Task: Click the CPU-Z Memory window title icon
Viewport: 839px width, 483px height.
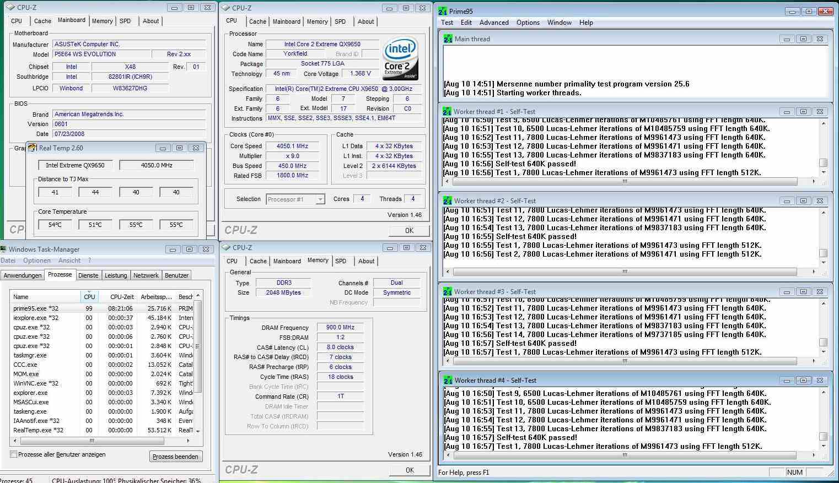Action: pos(225,248)
